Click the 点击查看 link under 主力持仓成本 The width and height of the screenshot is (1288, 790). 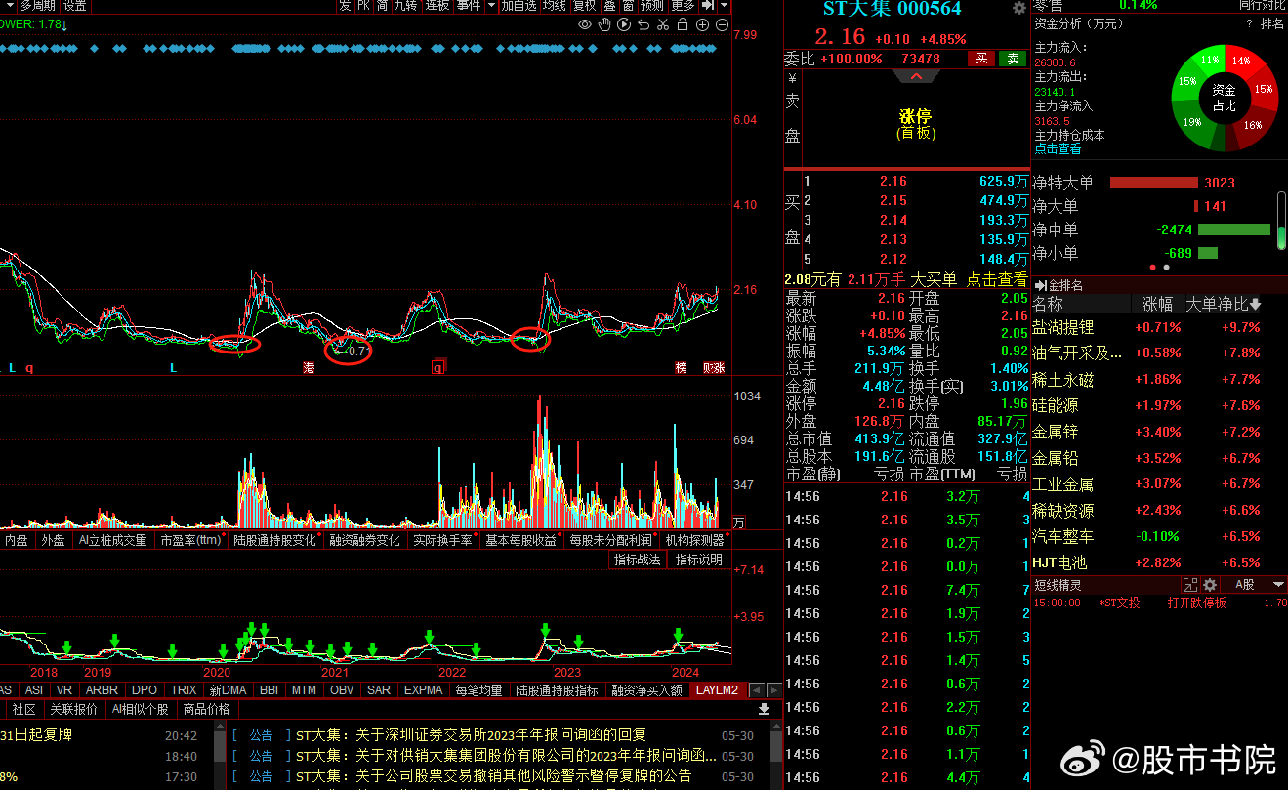[x=1058, y=149]
